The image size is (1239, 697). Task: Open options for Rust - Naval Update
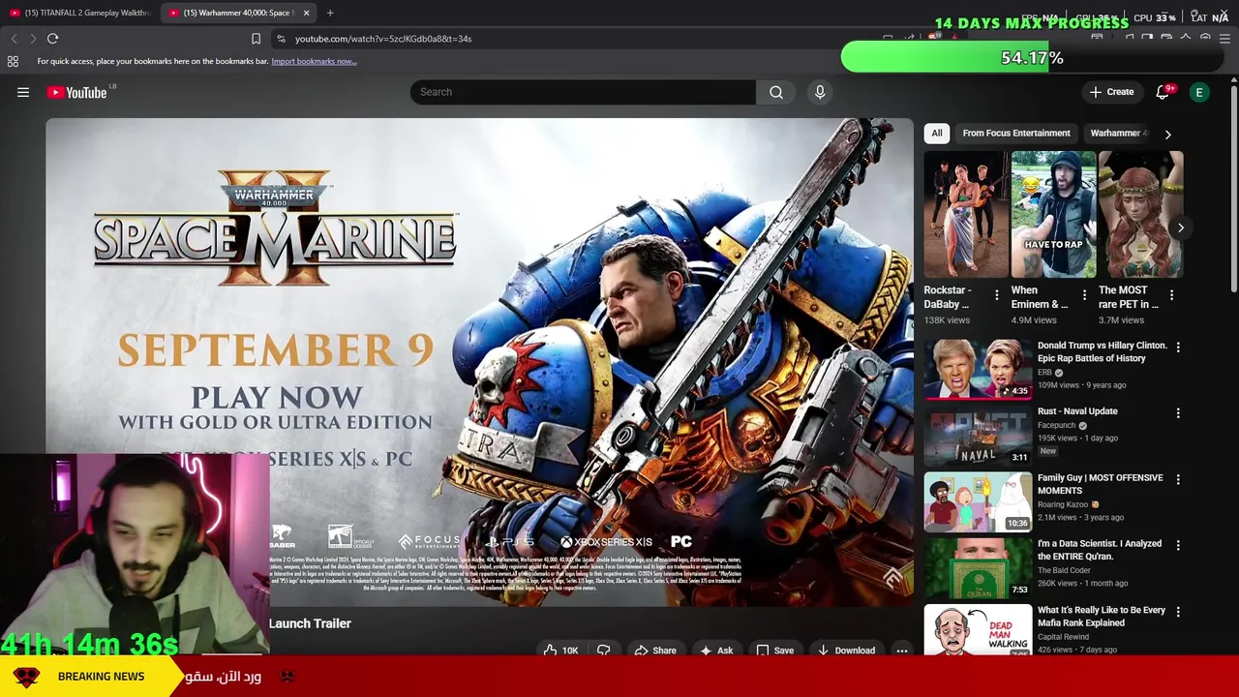(1178, 413)
